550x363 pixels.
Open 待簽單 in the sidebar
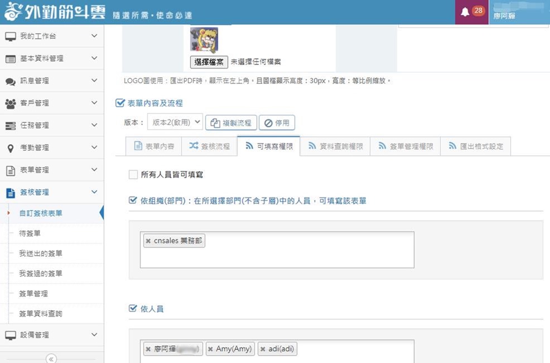[30, 234]
